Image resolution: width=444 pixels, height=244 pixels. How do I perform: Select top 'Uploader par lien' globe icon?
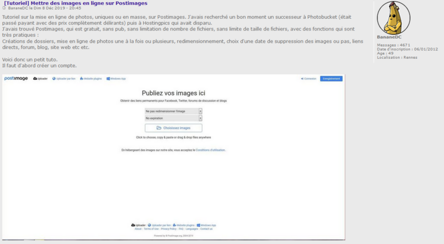pos(54,79)
